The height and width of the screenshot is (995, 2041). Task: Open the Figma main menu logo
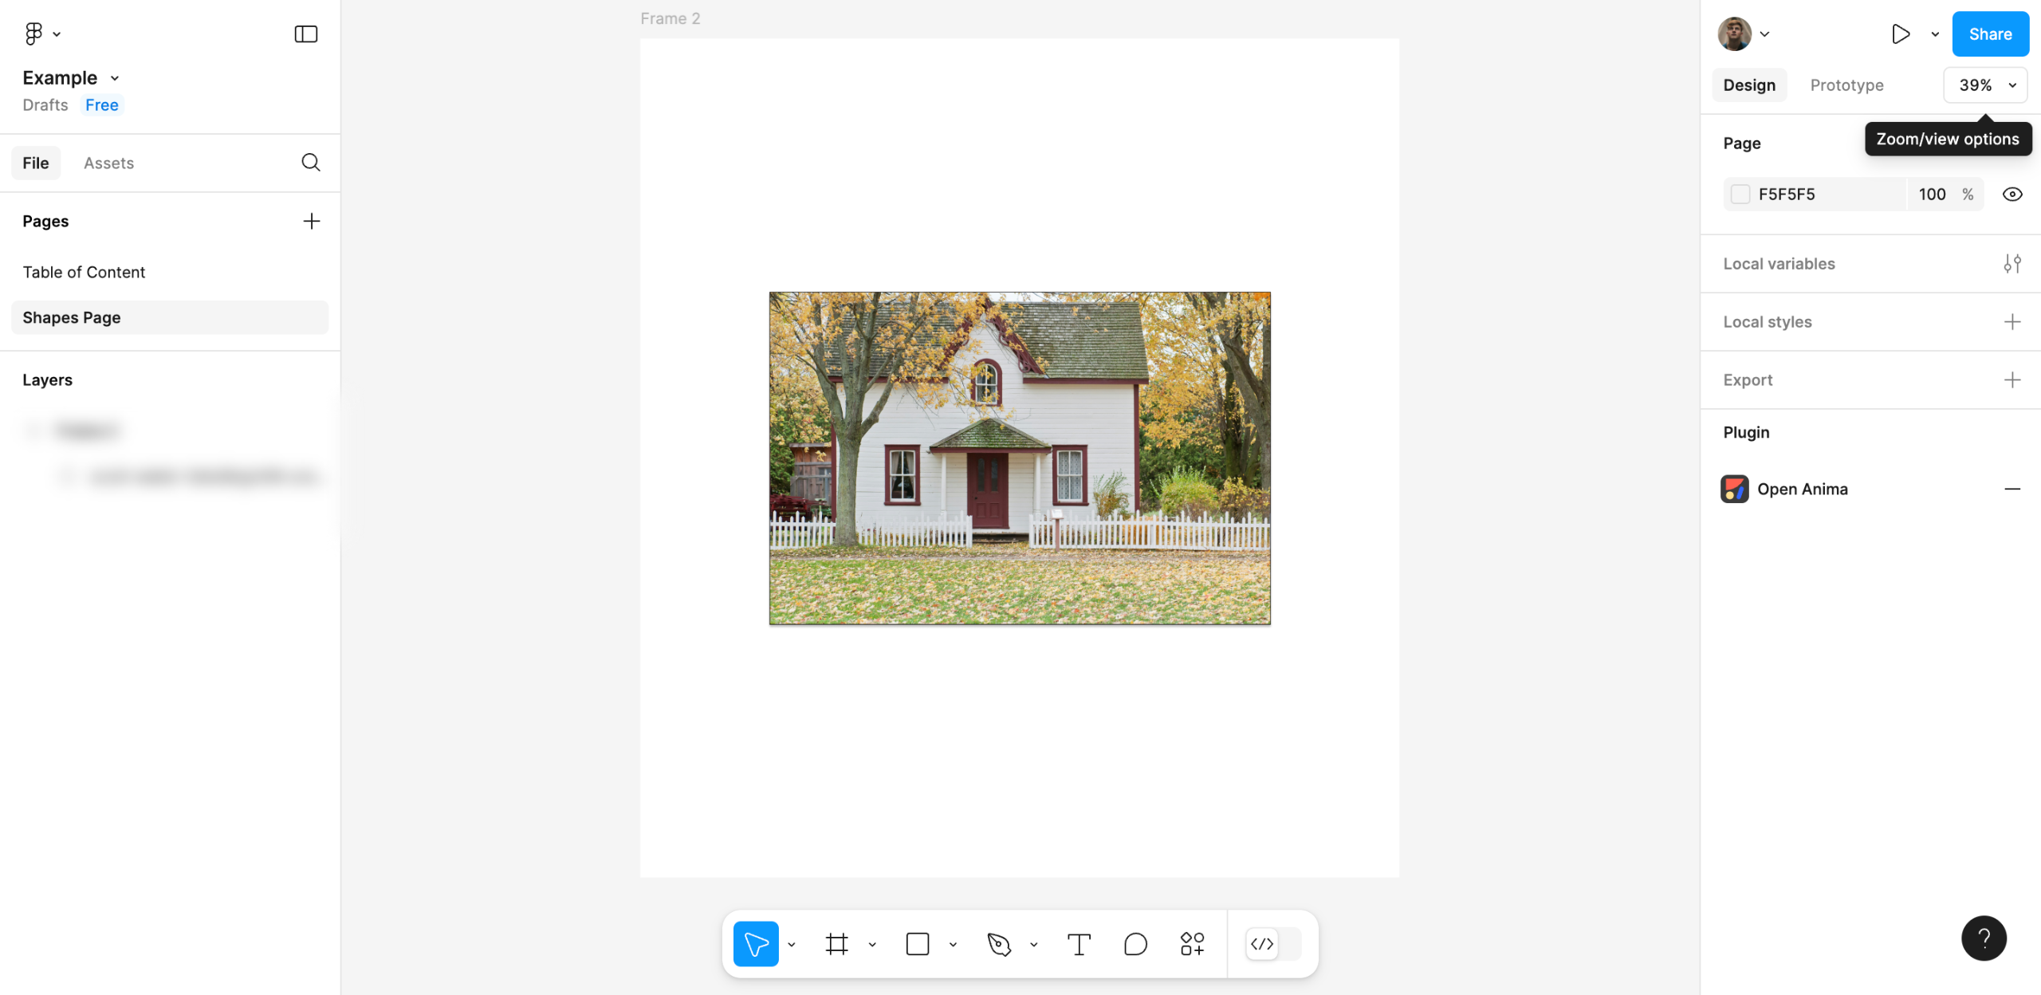click(x=33, y=33)
